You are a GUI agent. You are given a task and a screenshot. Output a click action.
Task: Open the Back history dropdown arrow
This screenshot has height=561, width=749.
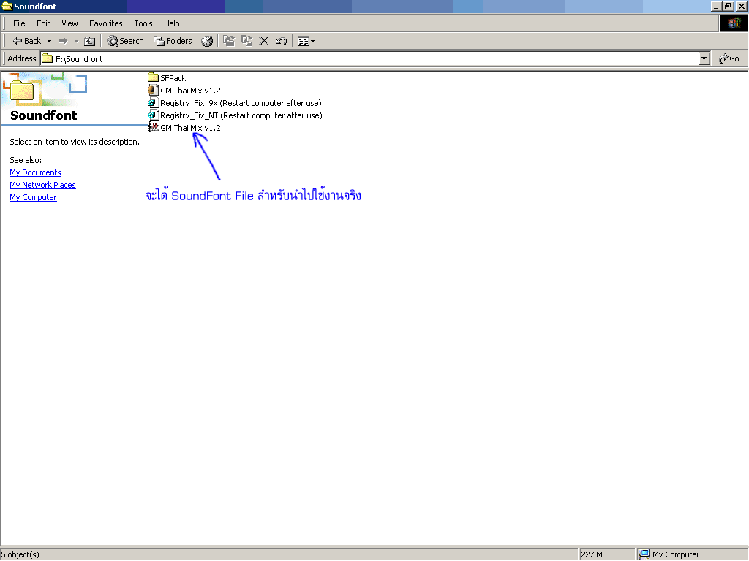pyautogui.click(x=49, y=41)
